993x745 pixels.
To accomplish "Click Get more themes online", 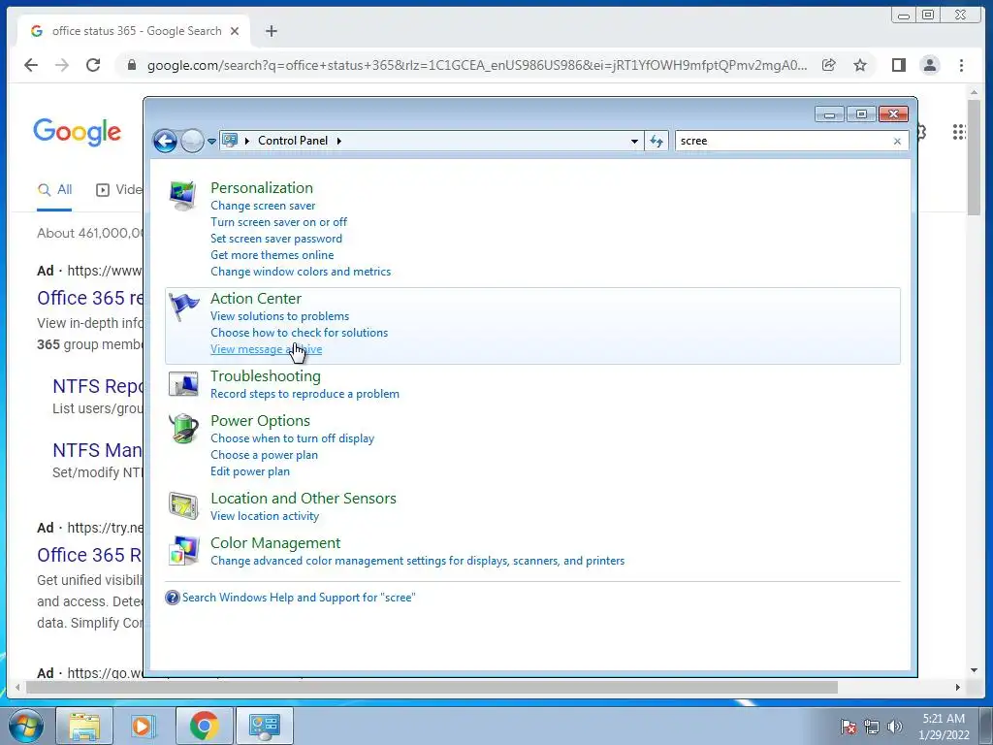I will coord(272,255).
